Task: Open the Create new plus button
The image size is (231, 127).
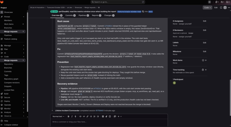Action: click(x=209, y=2)
